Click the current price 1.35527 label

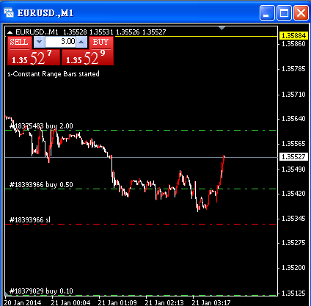293,156
